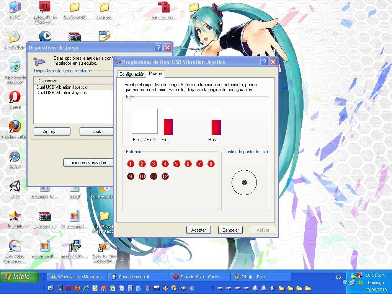
Task: Click Cancelar in joystick properties
Action: 230,230
